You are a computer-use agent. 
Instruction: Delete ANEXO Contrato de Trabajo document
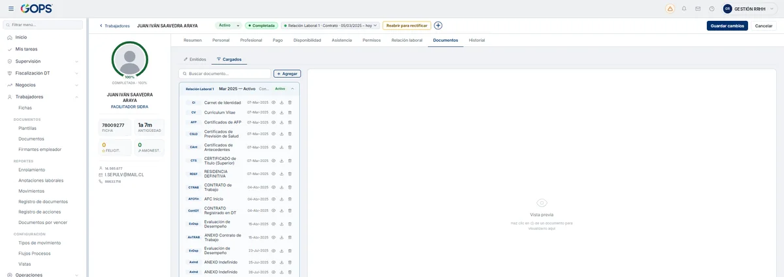click(290, 237)
